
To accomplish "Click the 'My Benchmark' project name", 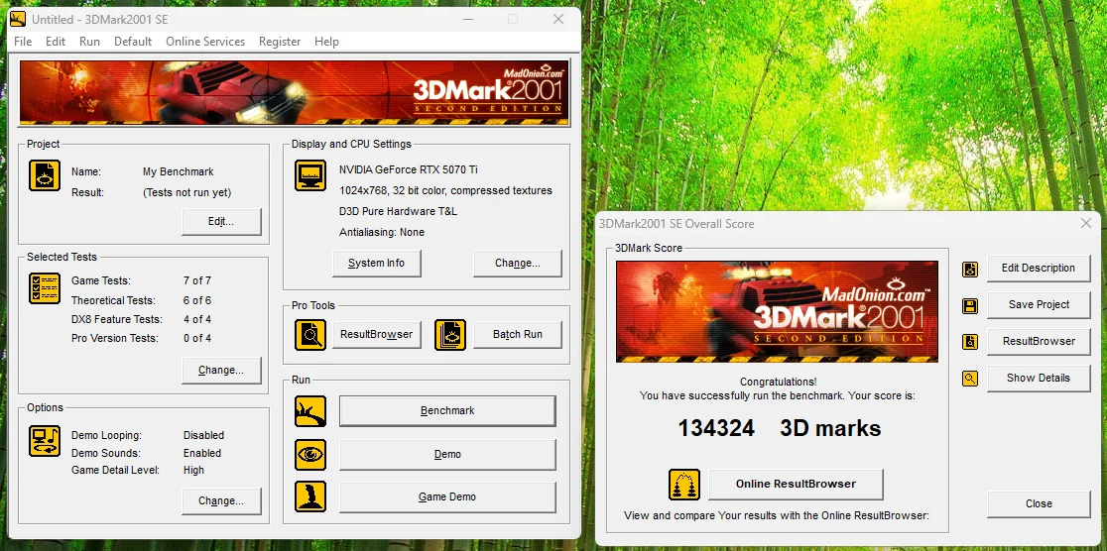I will click(x=178, y=171).
